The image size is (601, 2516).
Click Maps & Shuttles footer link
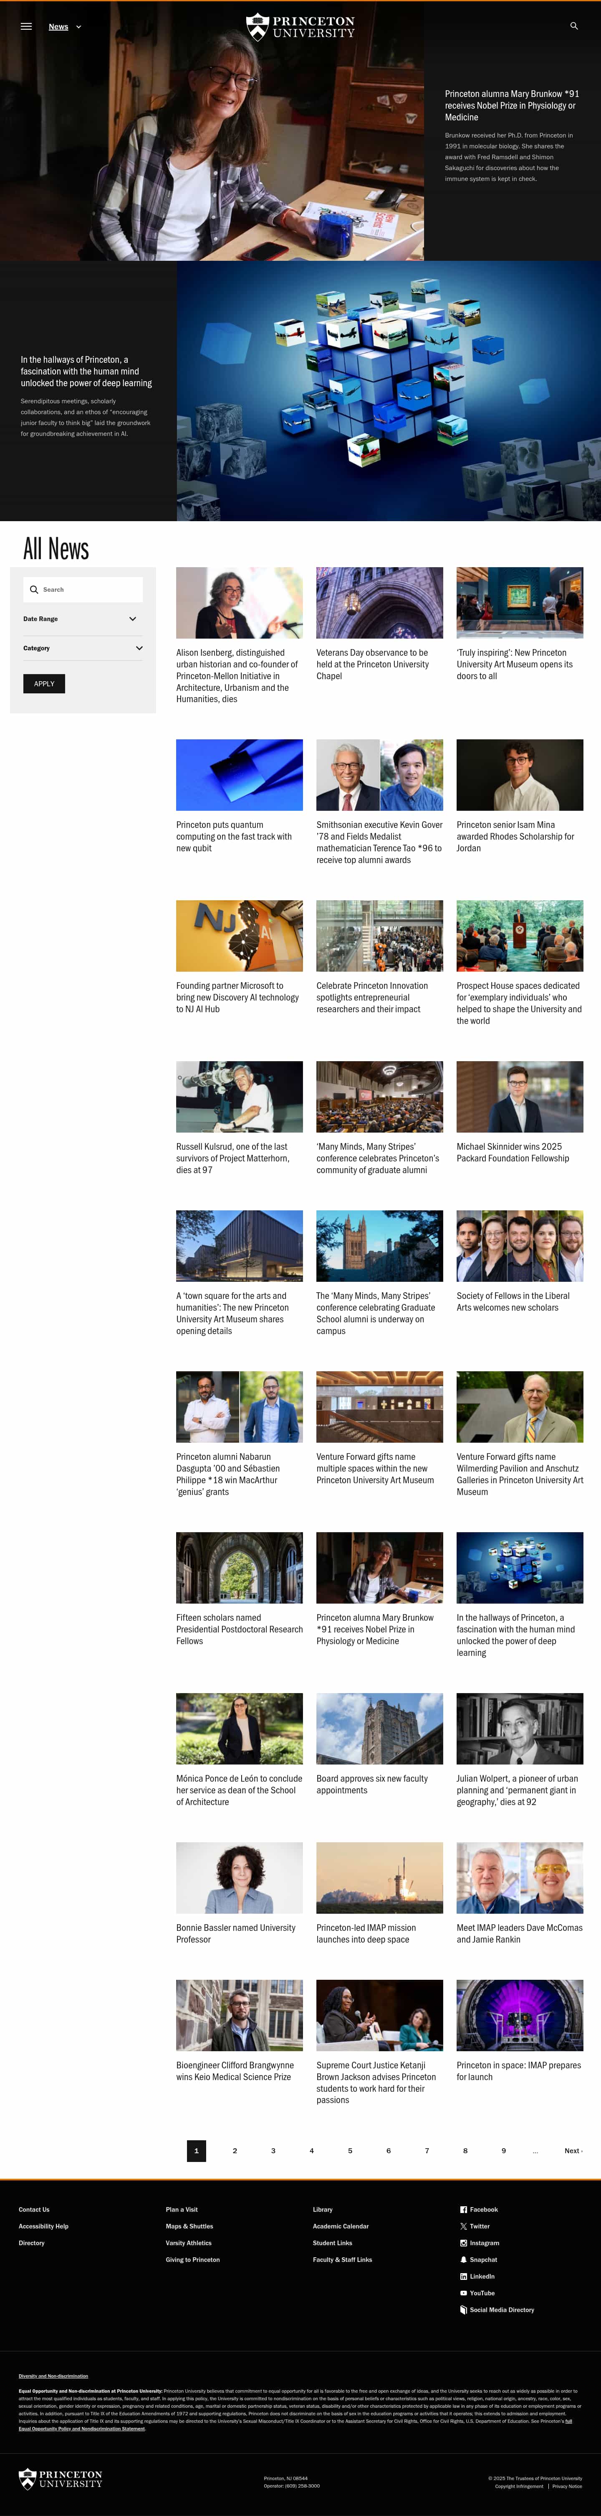point(189,2226)
